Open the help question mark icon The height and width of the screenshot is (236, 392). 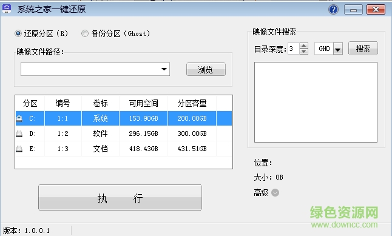(x=333, y=10)
